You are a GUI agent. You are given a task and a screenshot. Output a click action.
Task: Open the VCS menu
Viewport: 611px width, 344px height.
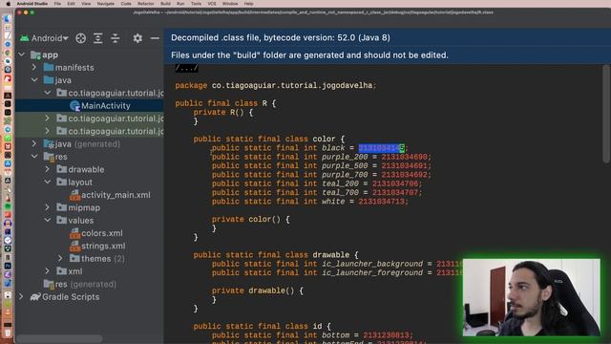tap(212, 4)
